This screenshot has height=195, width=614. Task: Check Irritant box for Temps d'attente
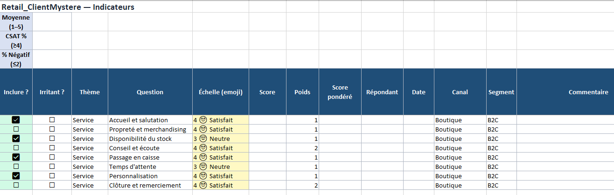[52, 167]
